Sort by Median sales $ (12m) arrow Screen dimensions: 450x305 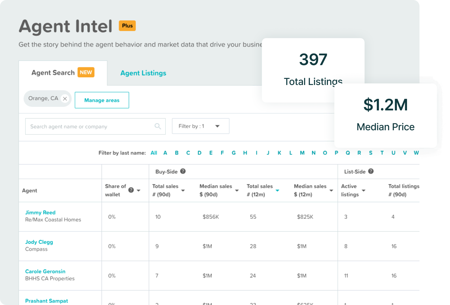[331, 190]
